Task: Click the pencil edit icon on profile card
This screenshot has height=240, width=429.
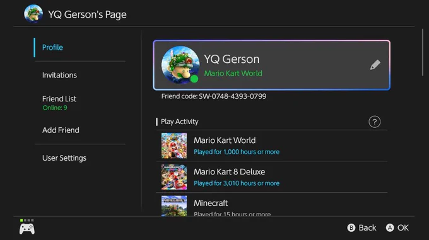Action: [x=375, y=65]
